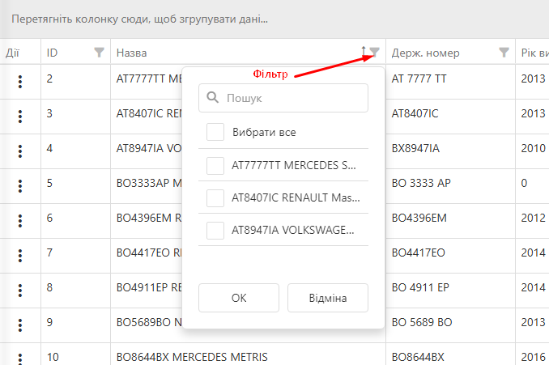Open the actions menu for row ID 3

(20, 117)
